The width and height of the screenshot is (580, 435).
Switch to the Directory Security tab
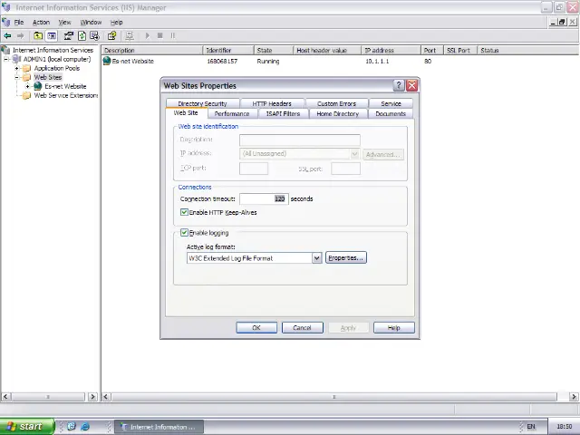202,103
